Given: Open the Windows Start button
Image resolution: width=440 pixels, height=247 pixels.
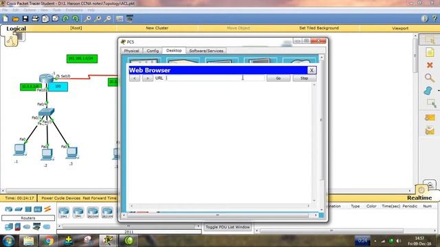Looking at the screenshot, I should 9,241.
